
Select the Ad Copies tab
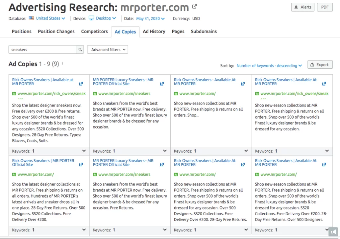125,32
